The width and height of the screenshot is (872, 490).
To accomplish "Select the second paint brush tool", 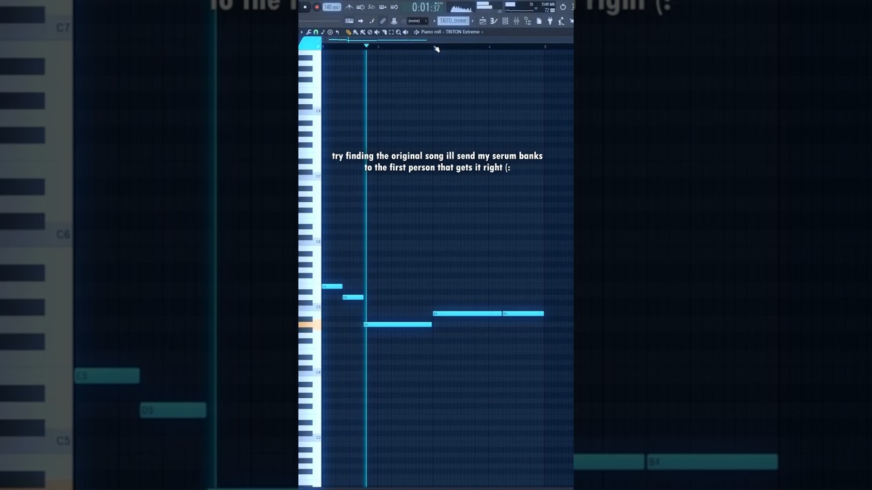I will (362, 32).
